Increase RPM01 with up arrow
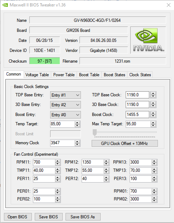 click(154, 190)
